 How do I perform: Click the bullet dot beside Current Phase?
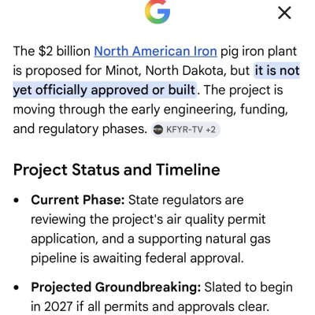point(17,200)
